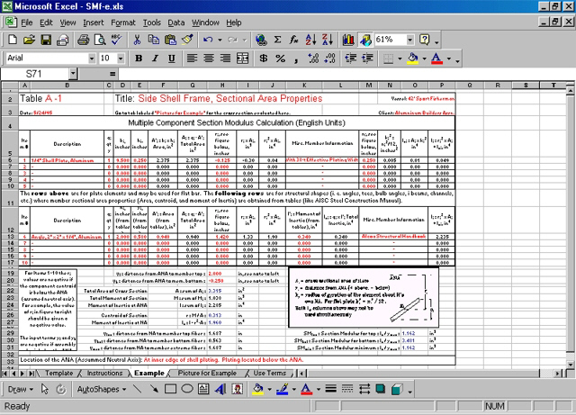
Task: Apply Percent Style icon
Action: coord(280,59)
